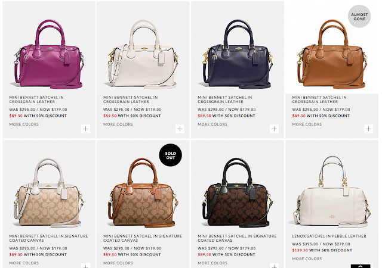Select the magenta Mini Bennett satchel image
This screenshot has width=382, height=268.
[x=49, y=54]
